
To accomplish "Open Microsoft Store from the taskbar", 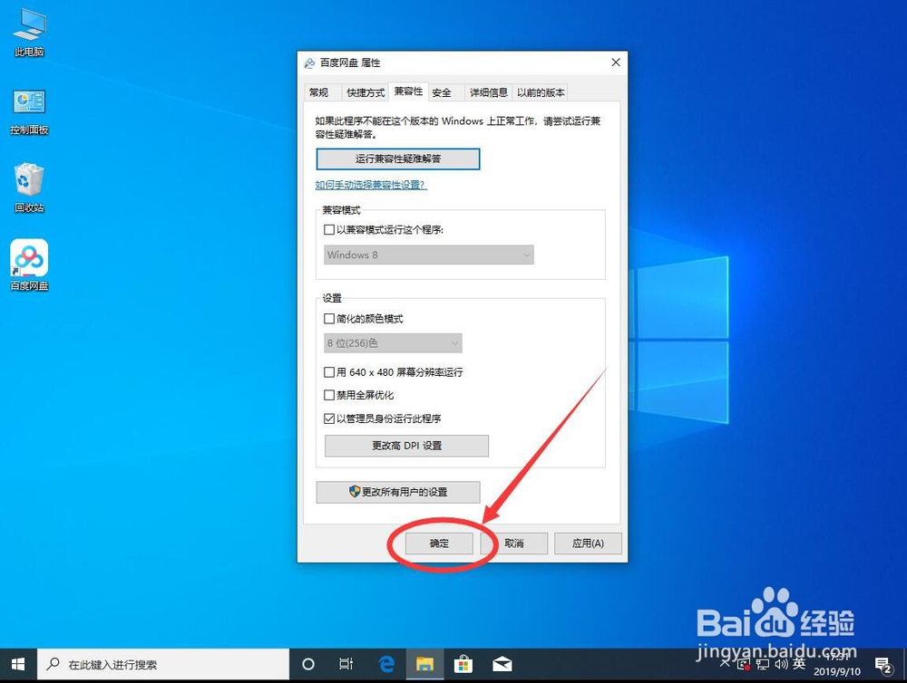I will [463, 664].
